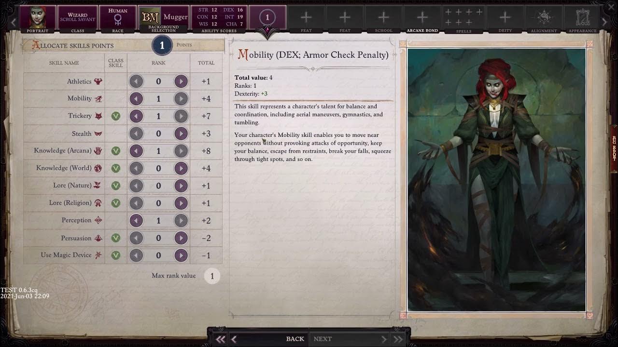The image size is (618, 347).
Task: Select the Athletics skill icon
Action: point(98,81)
